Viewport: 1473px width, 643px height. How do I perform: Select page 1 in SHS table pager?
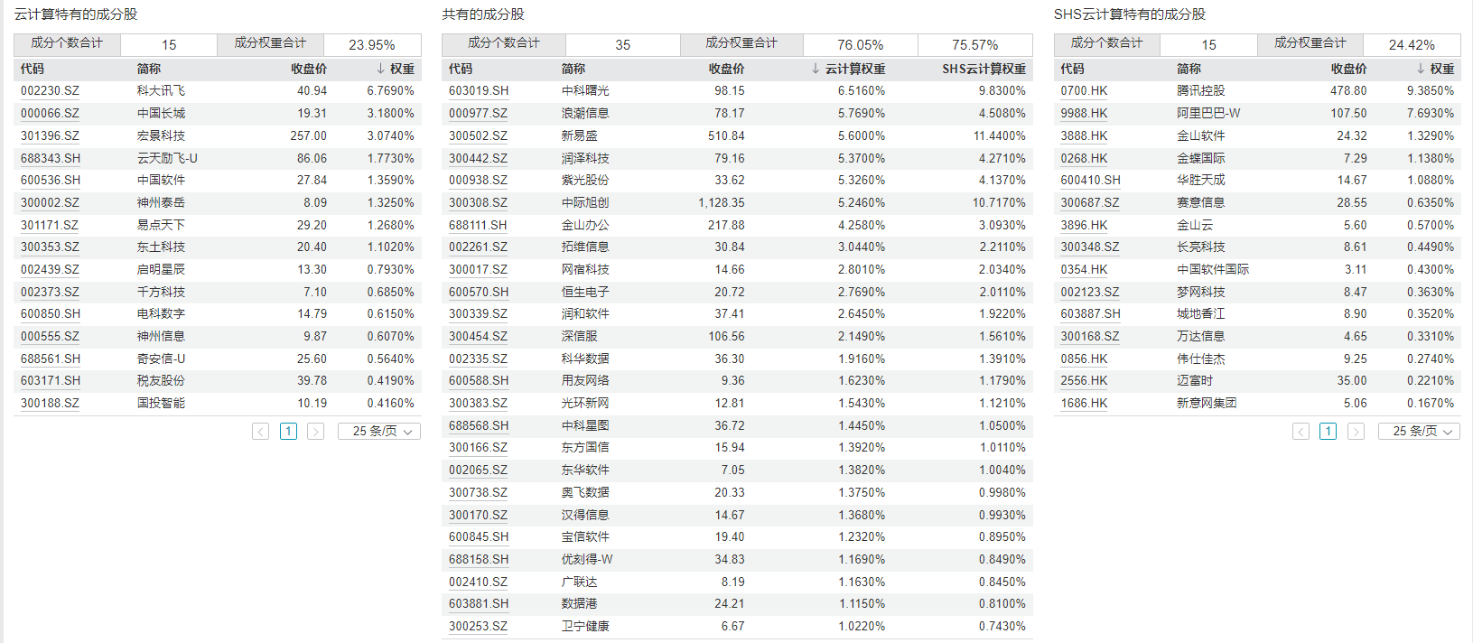coord(1328,432)
